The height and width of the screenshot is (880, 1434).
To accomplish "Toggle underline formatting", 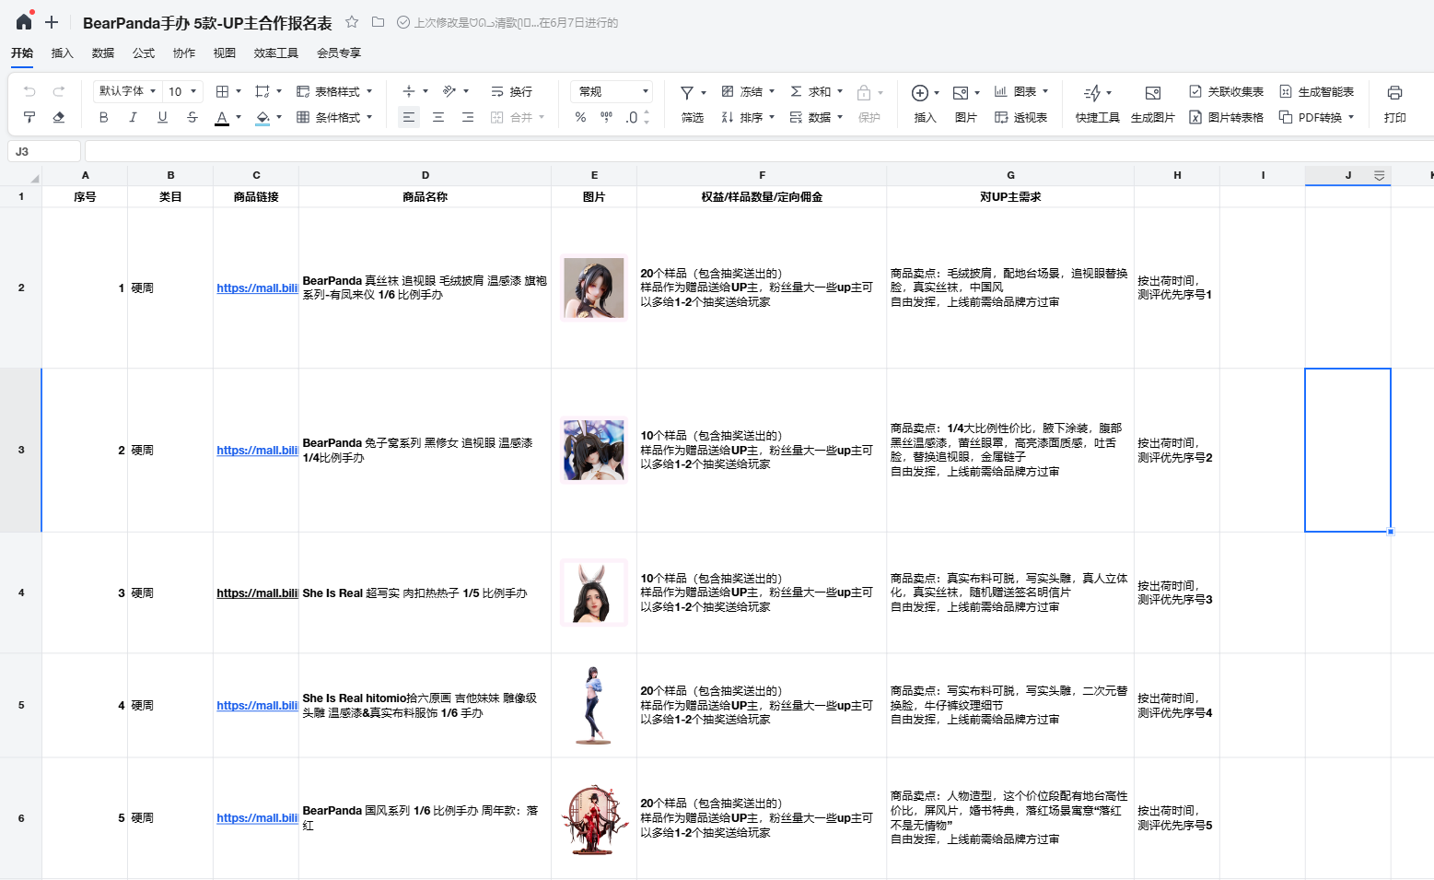I will 162,117.
